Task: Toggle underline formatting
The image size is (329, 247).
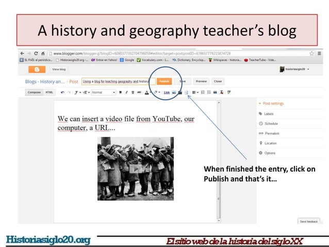Action: point(133,92)
